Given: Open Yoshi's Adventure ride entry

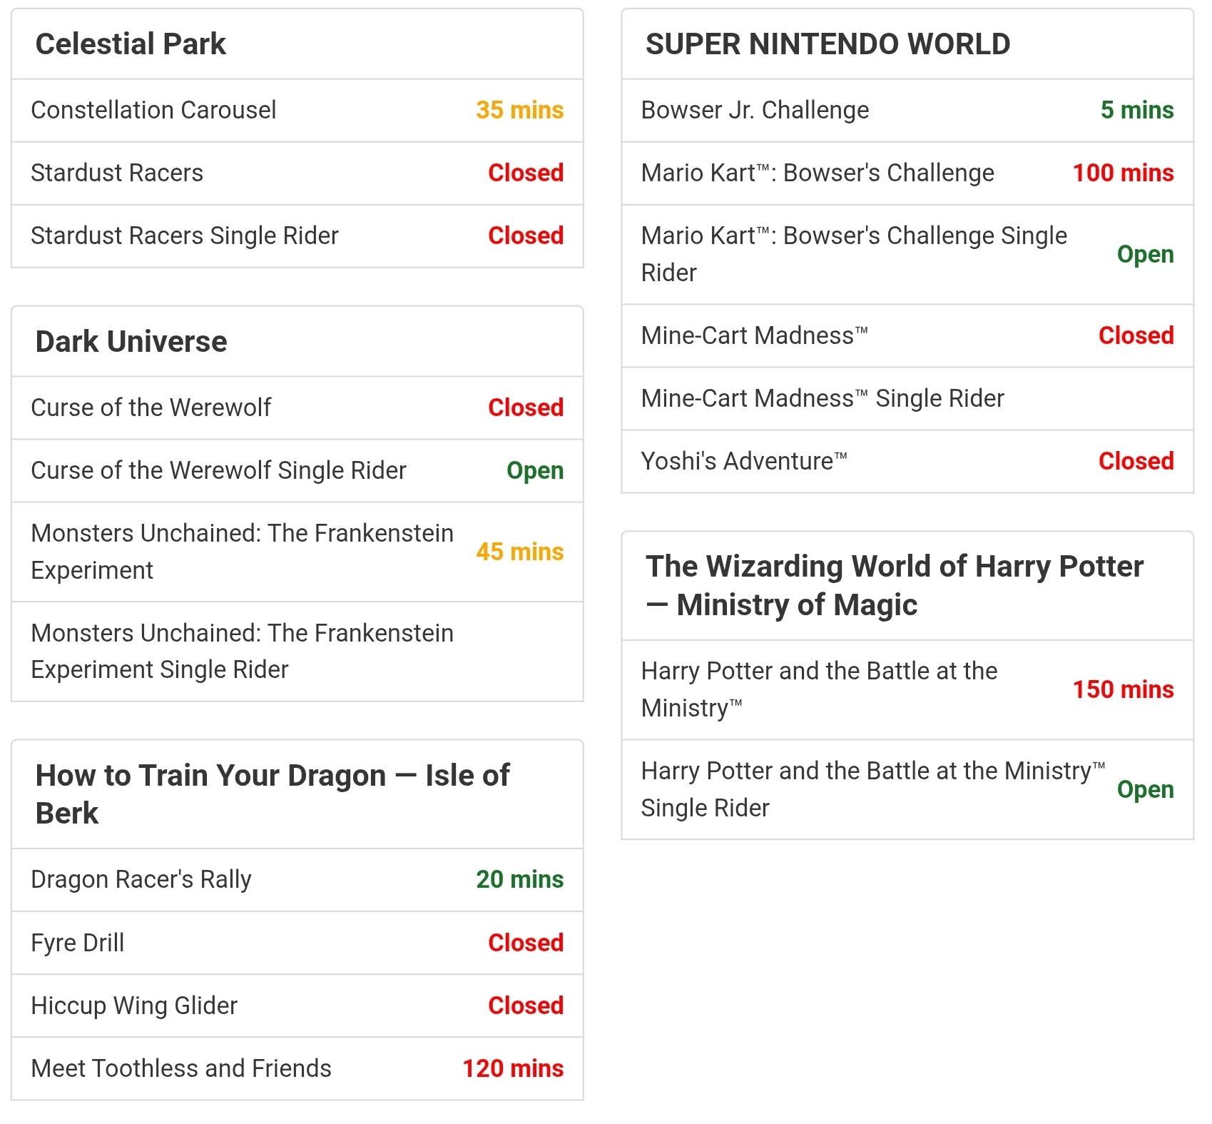Looking at the screenshot, I should pyautogui.click(x=907, y=462).
